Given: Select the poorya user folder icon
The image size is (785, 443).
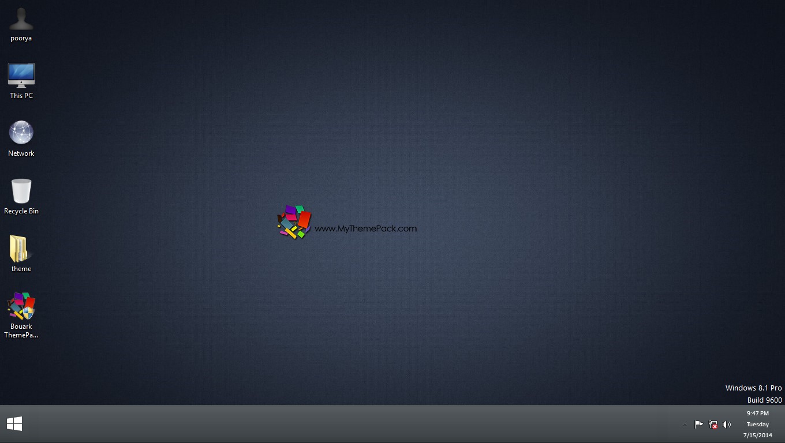Looking at the screenshot, I should [21, 19].
